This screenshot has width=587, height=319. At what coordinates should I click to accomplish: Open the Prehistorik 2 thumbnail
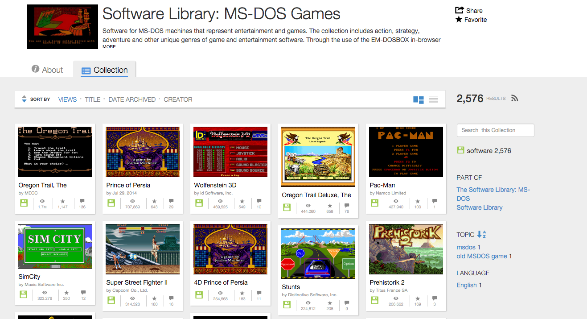pos(406,249)
